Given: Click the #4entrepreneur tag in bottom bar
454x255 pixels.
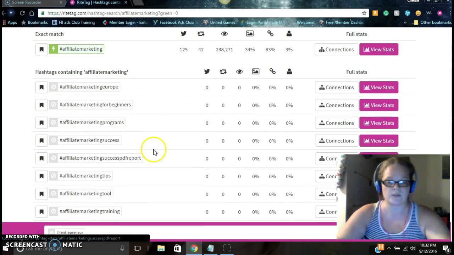Looking at the screenshot, I should click(x=70, y=232).
